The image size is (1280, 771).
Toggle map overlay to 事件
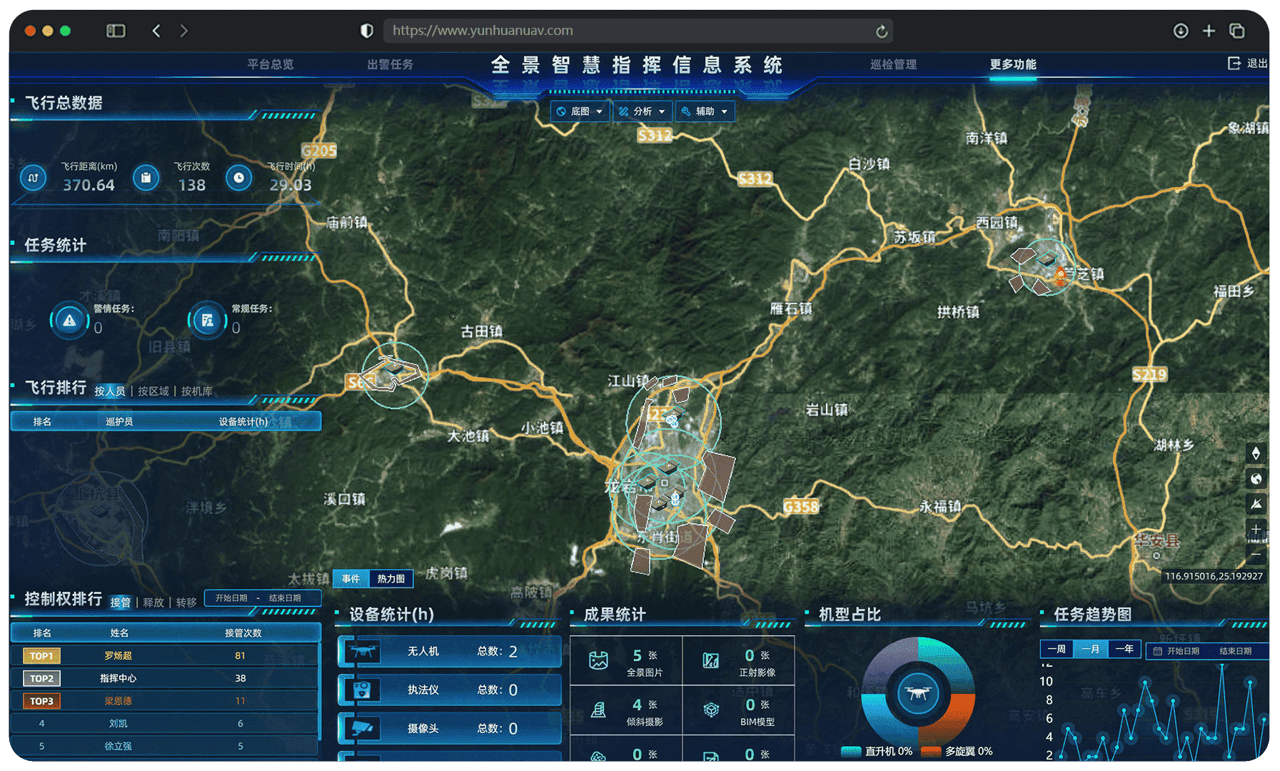351,578
